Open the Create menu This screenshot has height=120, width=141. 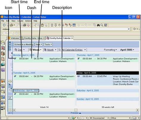[x=20, y=21]
